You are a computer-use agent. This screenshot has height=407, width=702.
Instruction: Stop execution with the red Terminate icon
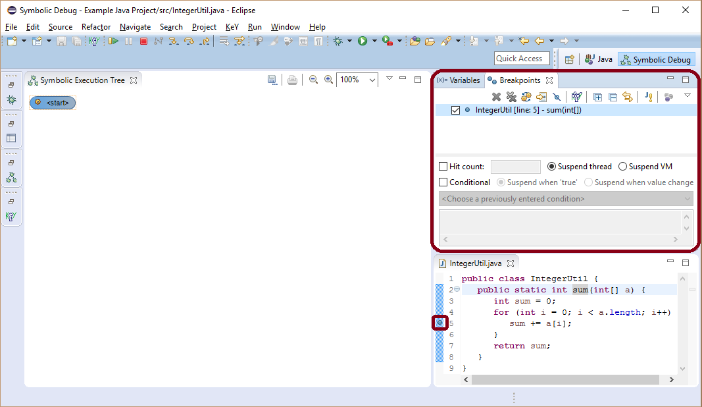[x=143, y=41]
